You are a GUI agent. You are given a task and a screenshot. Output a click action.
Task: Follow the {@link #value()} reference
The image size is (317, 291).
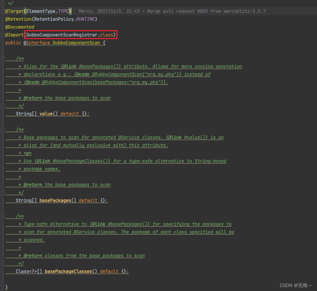point(187,137)
